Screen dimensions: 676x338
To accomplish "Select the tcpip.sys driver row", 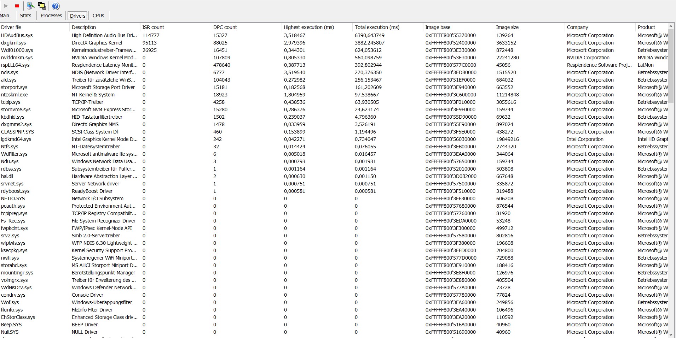I will (x=334, y=102).
